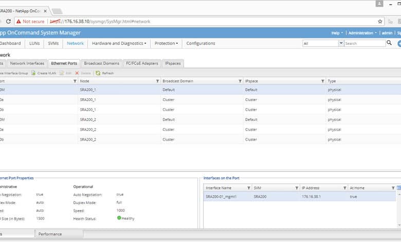Bookmark this page with the star icon
Screen dimensions: 401x242
pos(380,22)
